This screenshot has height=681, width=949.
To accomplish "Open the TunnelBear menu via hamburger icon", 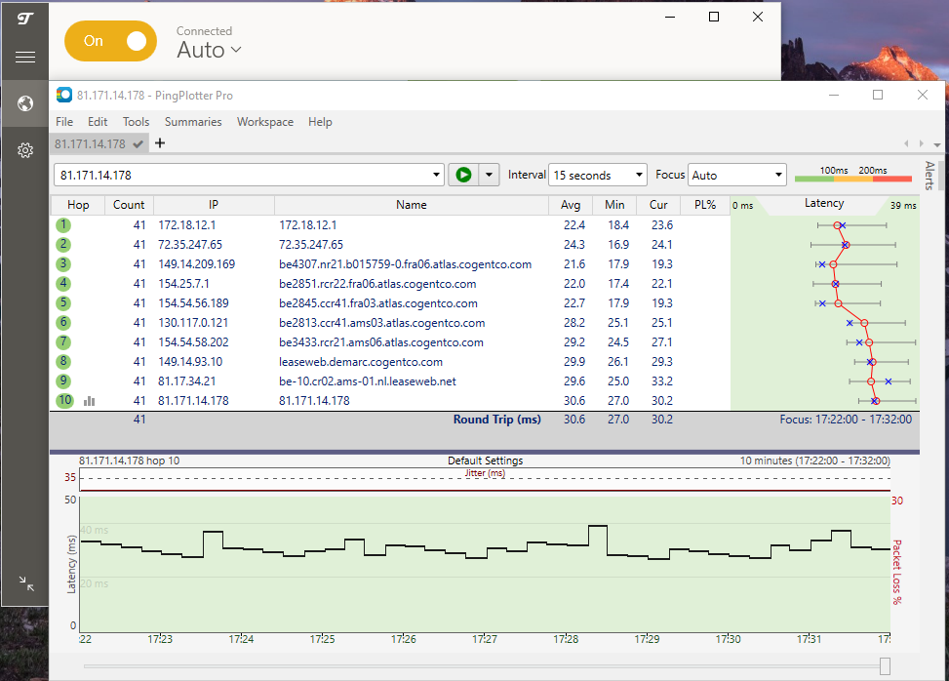I will 24,56.
